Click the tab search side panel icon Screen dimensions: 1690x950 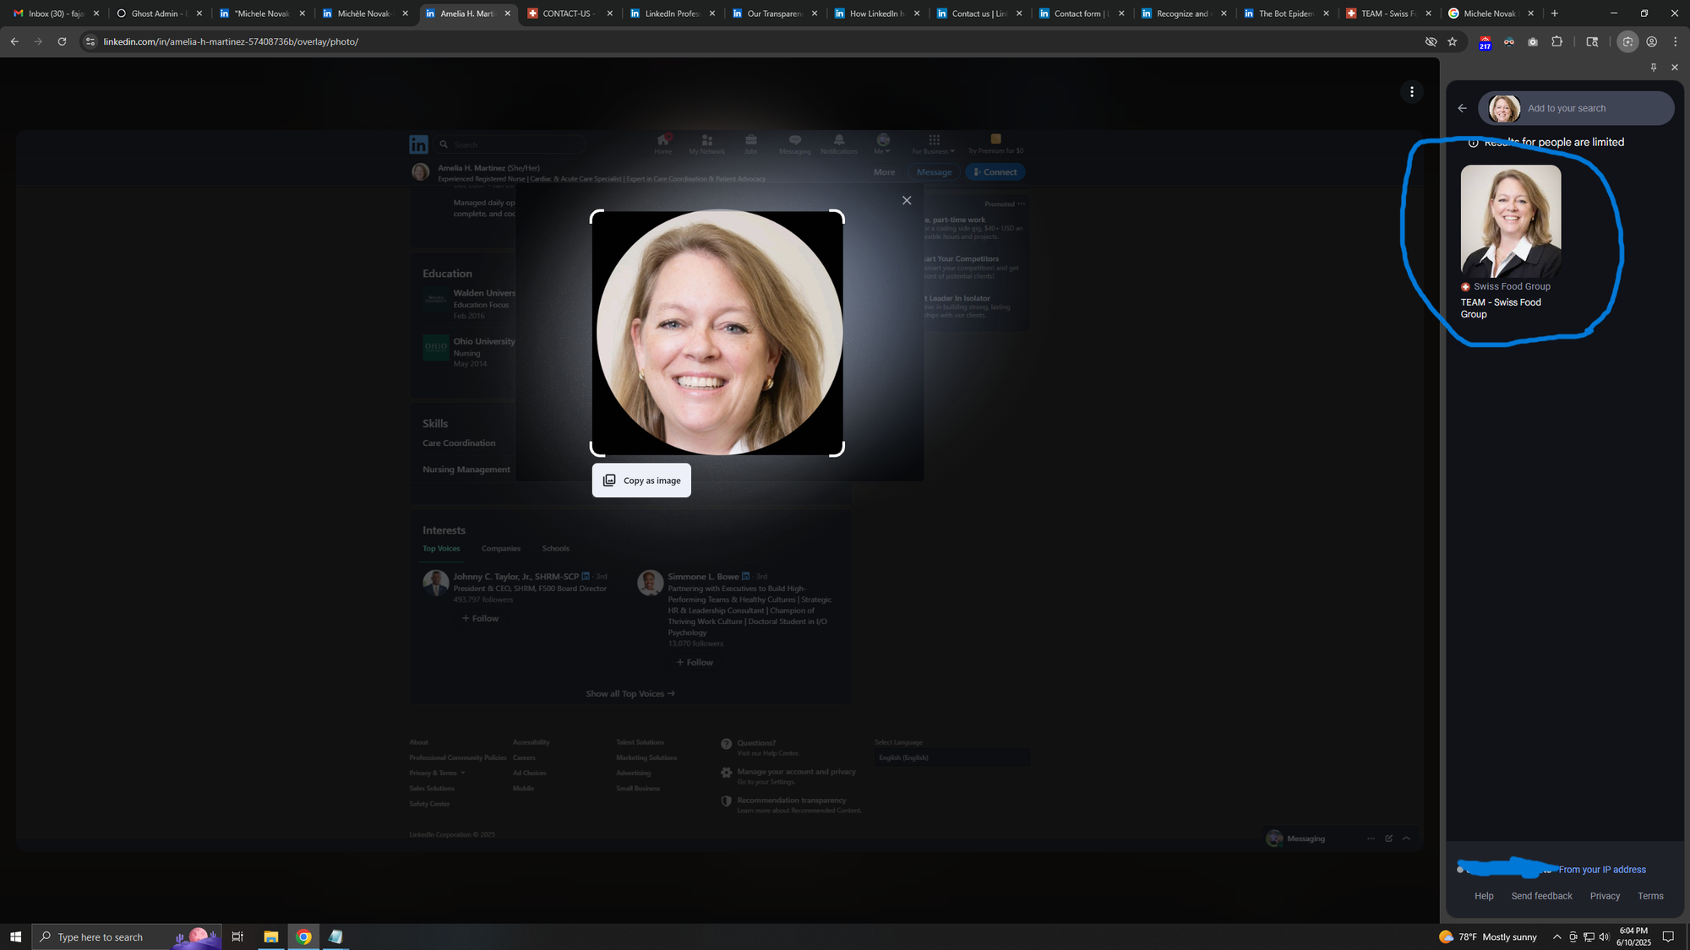coord(1592,41)
